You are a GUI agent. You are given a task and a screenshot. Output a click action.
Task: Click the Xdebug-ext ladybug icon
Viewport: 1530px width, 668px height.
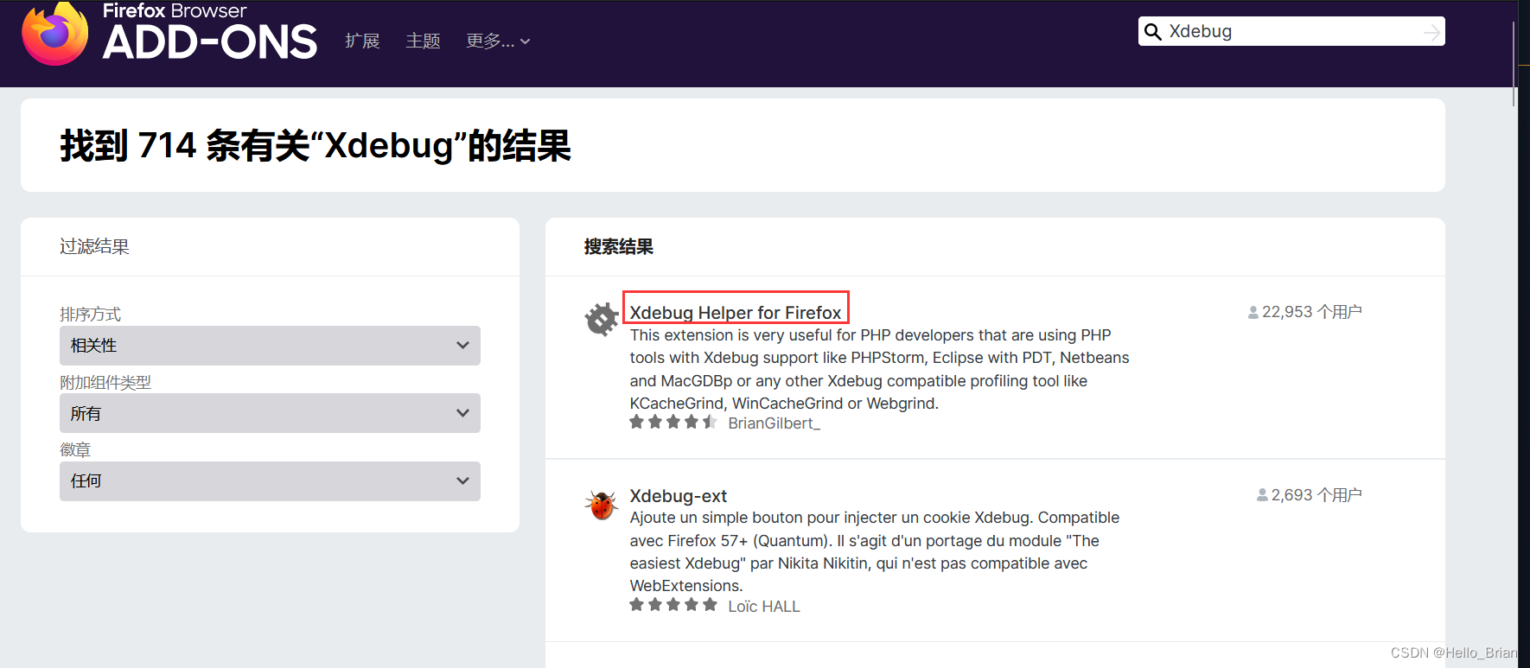tap(602, 504)
